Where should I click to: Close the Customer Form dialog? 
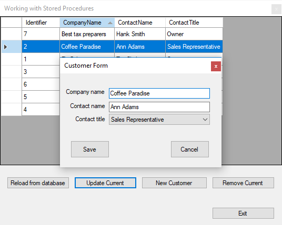point(216,66)
